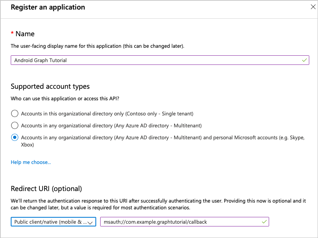This screenshot has width=318, height=238.
Task: Select Any Azure AD directory Multitenant radio
Action: click(x=15, y=125)
